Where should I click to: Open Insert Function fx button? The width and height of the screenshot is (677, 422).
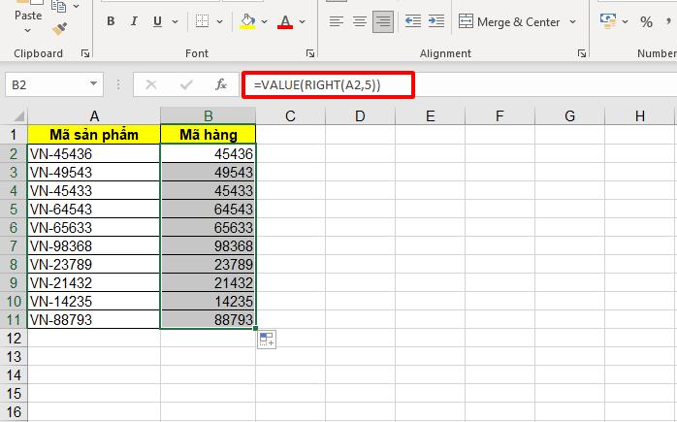click(x=221, y=84)
